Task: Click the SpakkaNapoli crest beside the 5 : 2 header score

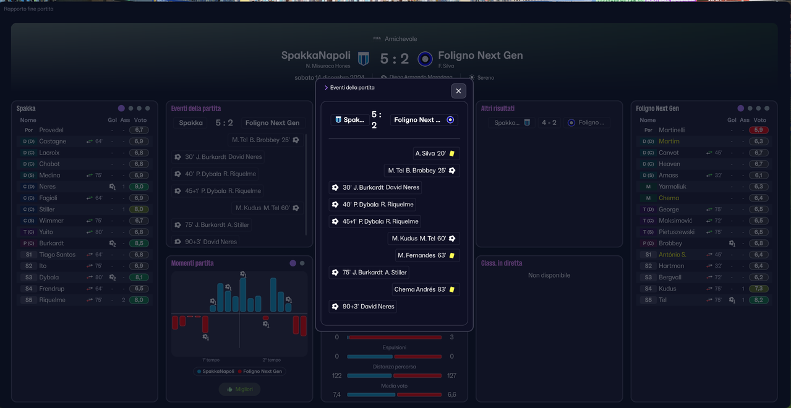Action: tap(364, 59)
